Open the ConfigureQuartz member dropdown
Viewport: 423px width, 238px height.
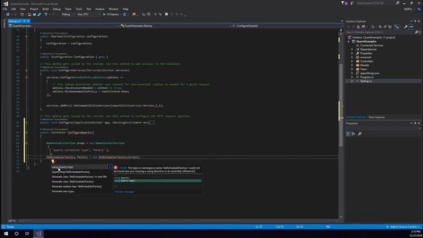click(288, 26)
